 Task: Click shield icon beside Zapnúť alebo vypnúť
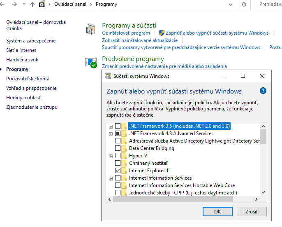pyautogui.click(x=161, y=33)
